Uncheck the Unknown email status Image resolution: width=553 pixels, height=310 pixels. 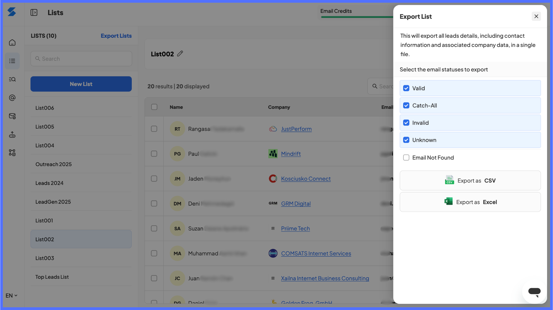click(x=406, y=140)
